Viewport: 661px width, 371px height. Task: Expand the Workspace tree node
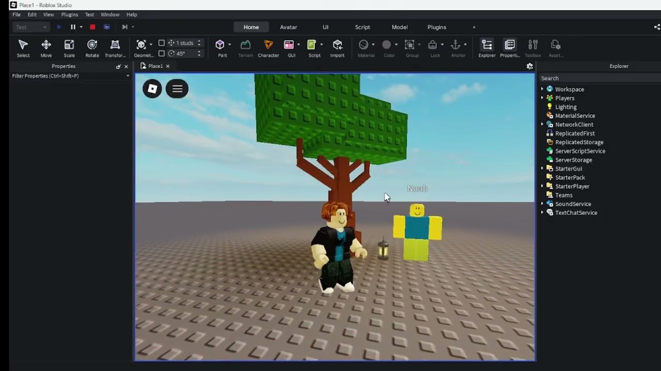tap(542, 89)
